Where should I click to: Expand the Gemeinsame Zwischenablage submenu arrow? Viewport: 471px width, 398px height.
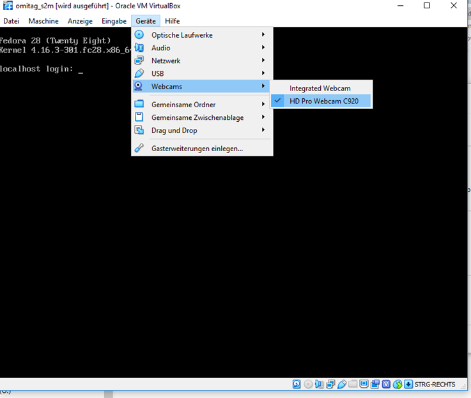(x=263, y=117)
